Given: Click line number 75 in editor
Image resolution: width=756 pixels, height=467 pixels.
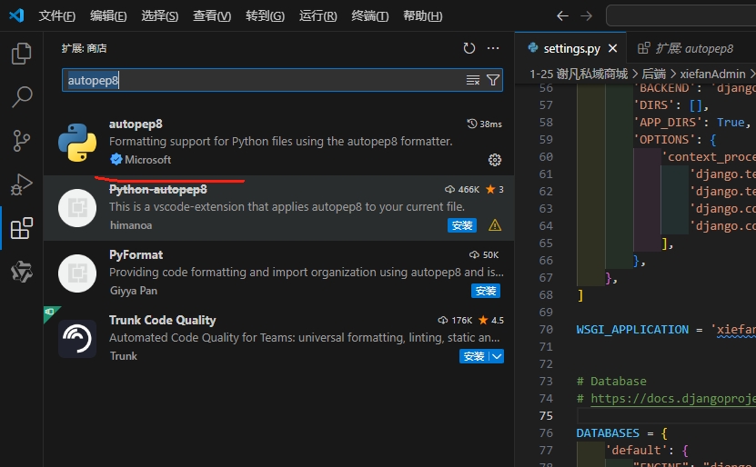Looking at the screenshot, I should (x=546, y=415).
